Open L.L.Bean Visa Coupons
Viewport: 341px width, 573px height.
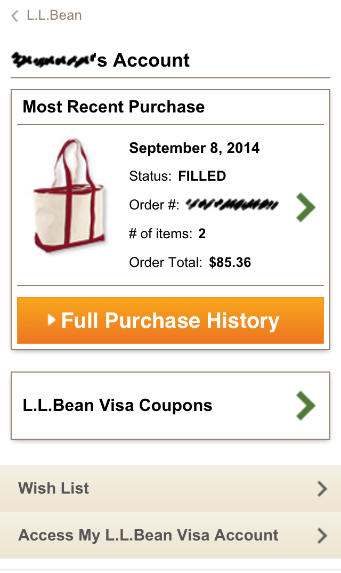170,406
